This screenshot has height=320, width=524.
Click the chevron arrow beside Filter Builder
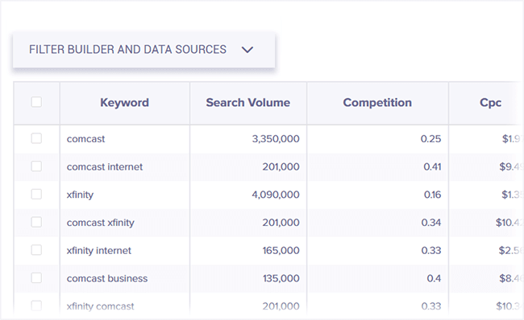pos(247,50)
